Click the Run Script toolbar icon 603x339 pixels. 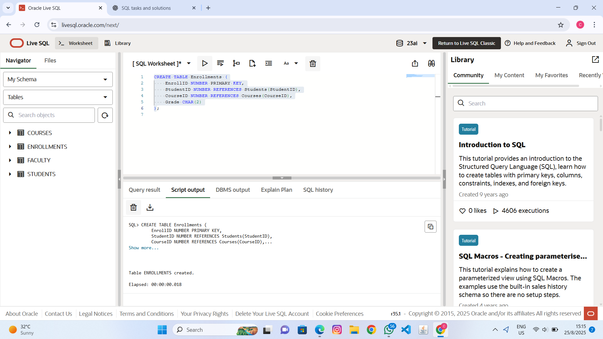point(220,63)
